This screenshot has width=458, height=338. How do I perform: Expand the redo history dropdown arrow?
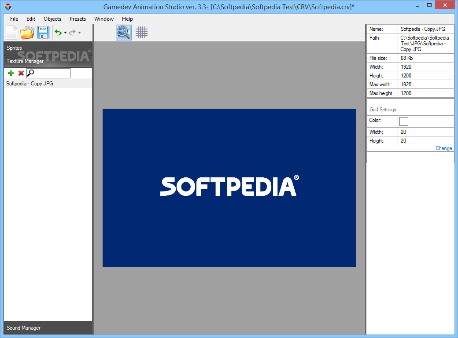coord(79,33)
